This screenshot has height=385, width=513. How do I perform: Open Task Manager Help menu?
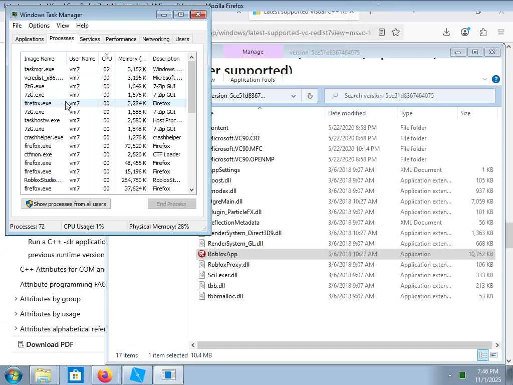point(82,26)
